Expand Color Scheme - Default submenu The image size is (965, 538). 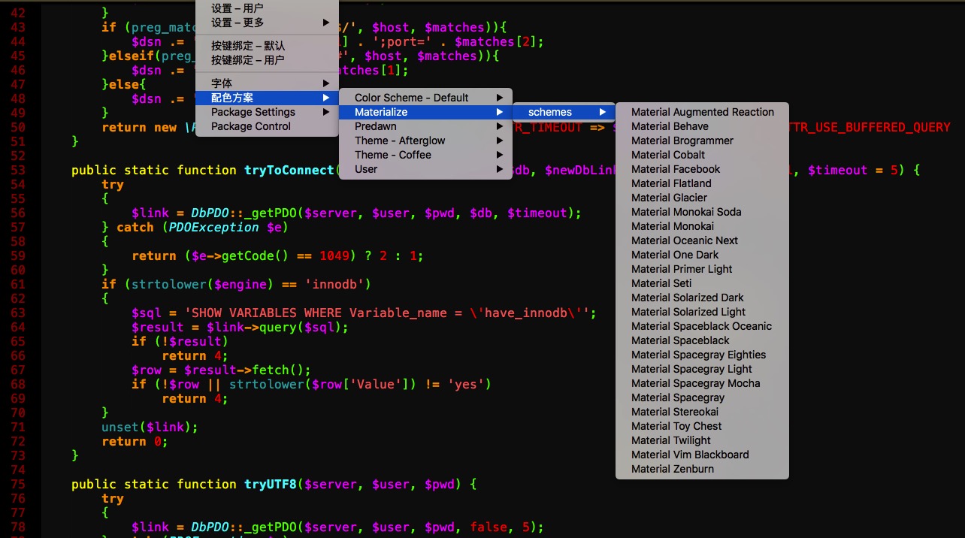(x=425, y=98)
